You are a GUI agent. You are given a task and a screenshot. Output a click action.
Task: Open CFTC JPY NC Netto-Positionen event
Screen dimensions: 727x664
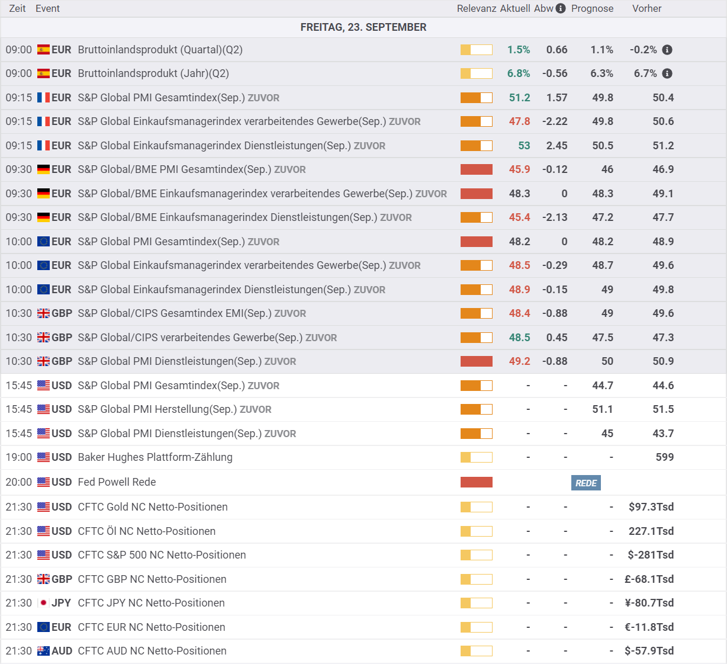(151, 603)
